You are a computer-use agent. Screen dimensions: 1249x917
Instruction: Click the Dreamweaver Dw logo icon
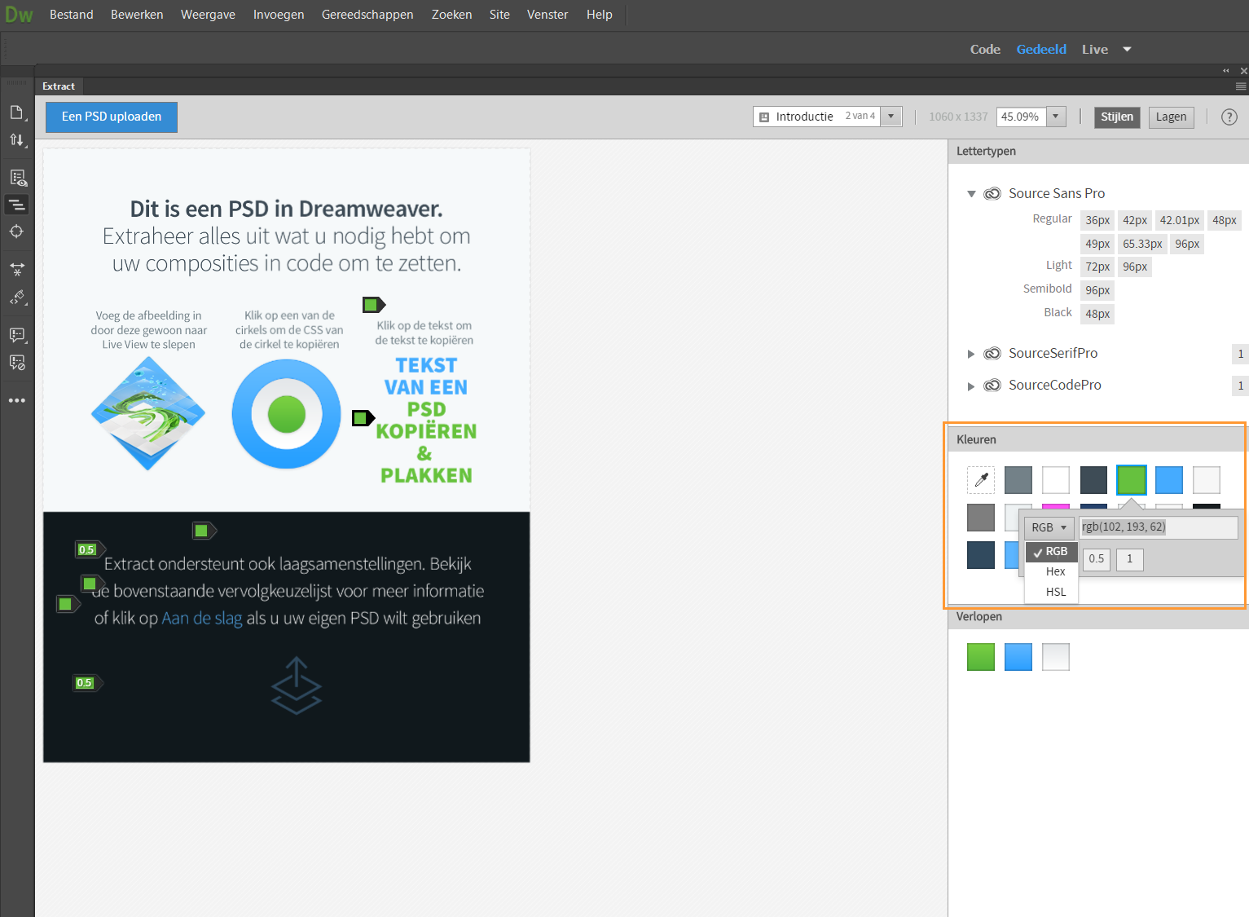(x=18, y=14)
